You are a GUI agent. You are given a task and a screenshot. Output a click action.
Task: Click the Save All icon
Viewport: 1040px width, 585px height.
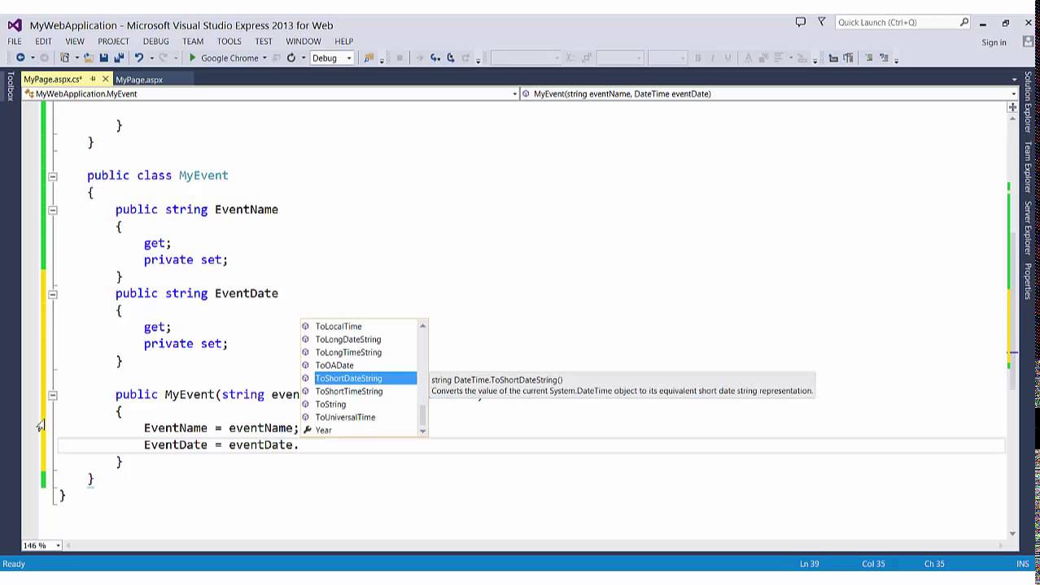tap(119, 58)
